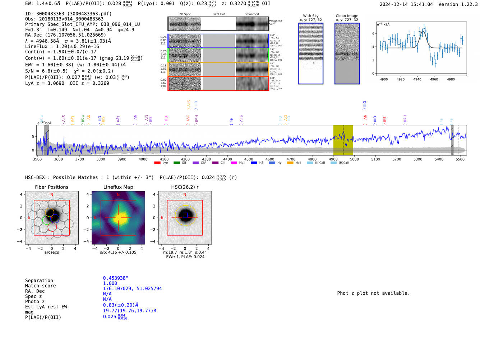Click the EWr: 1. PLAE: 0.024 caption
Screen dimensions: 503x342
point(185,257)
